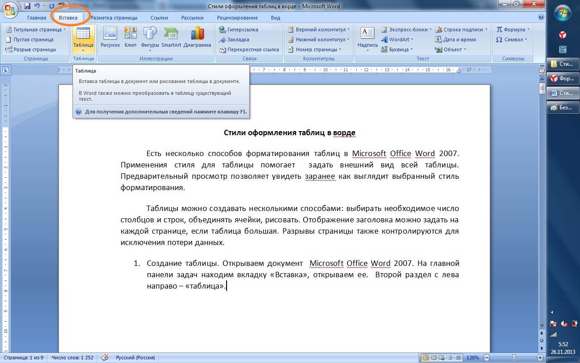Image resolution: width=580 pixels, height=363 pixels.
Task: Click the zoom slider handle
Action: (513, 358)
